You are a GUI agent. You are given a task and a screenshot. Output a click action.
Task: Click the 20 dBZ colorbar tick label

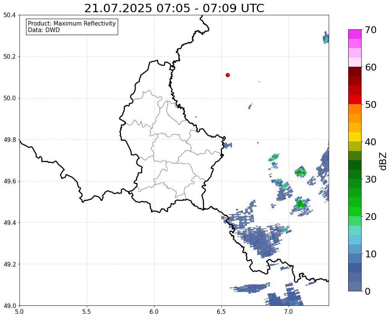370,217
